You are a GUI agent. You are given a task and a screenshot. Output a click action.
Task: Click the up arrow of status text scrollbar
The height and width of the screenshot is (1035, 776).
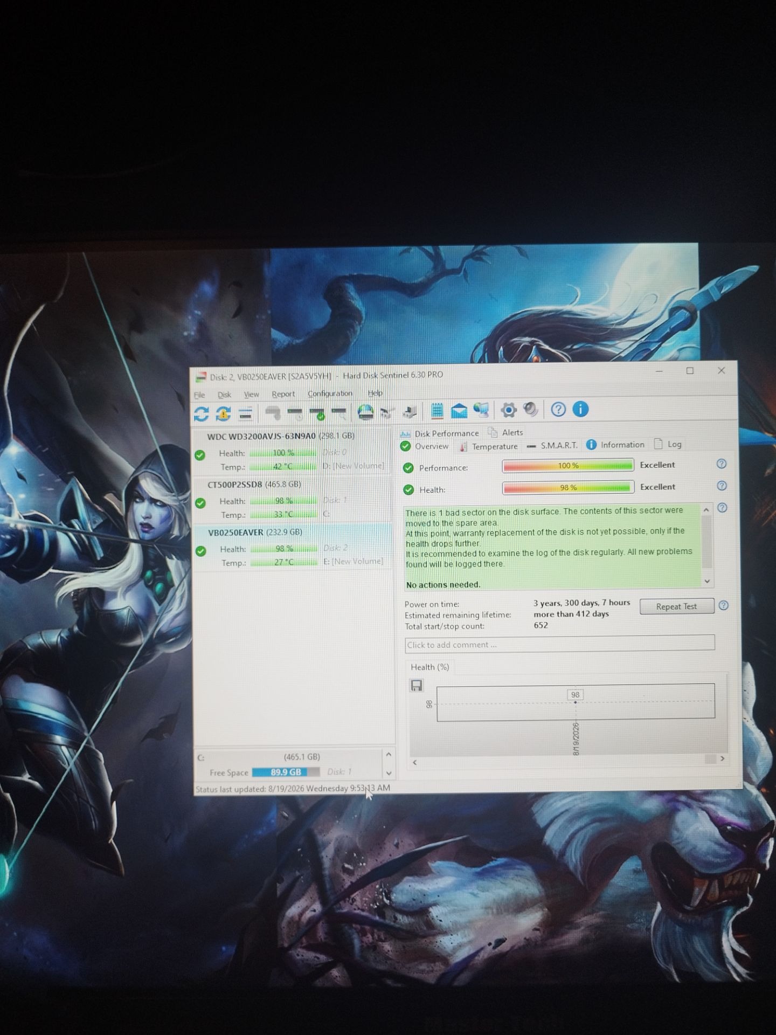706,509
